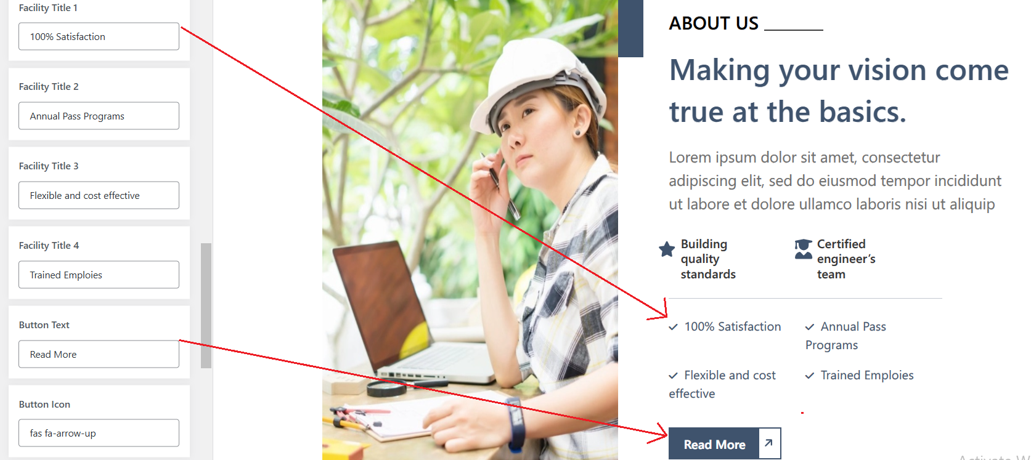Edit the Facility Title 3 input box
The width and height of the screenshot is (1031, 460).
coord(99,195)
